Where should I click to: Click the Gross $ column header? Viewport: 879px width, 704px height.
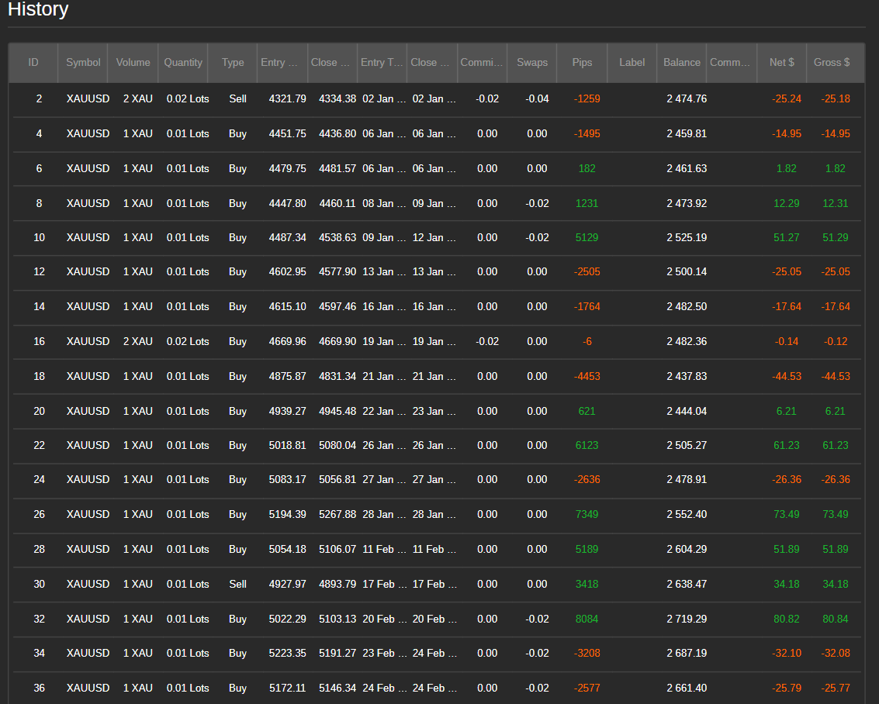[x=832, y=62]
